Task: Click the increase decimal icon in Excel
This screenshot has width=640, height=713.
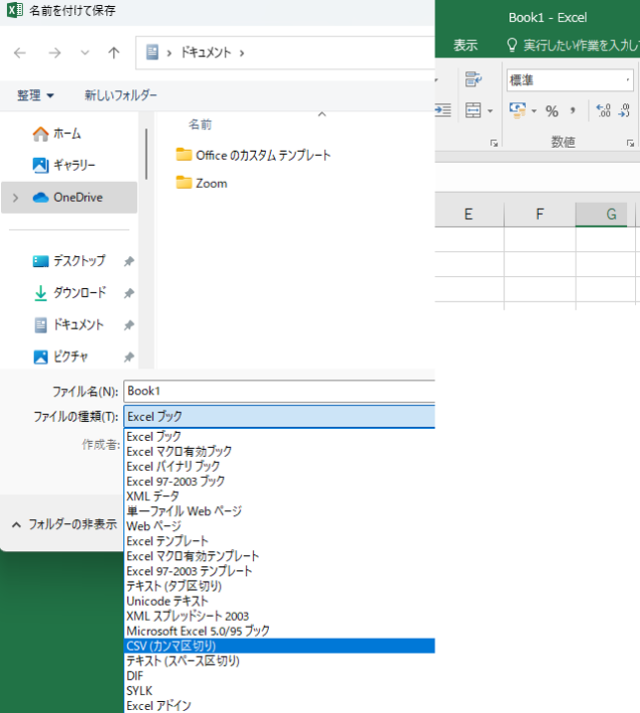Action: 603,110
